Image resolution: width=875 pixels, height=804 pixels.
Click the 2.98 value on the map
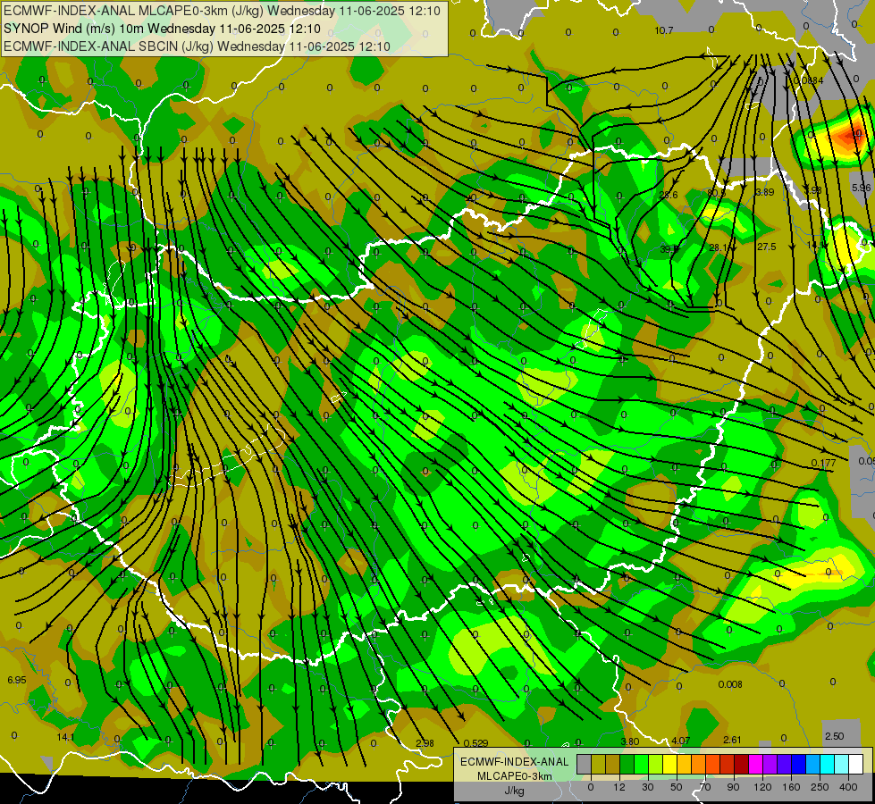tap(425, 742)
